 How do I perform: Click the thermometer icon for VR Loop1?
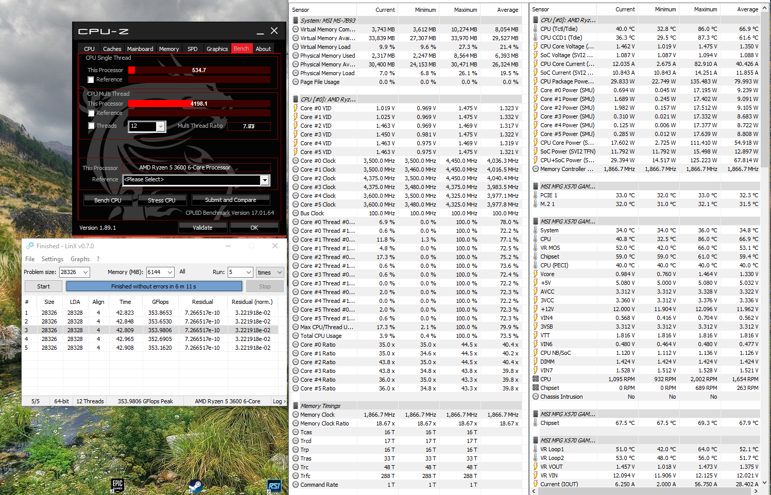[536, 449]
